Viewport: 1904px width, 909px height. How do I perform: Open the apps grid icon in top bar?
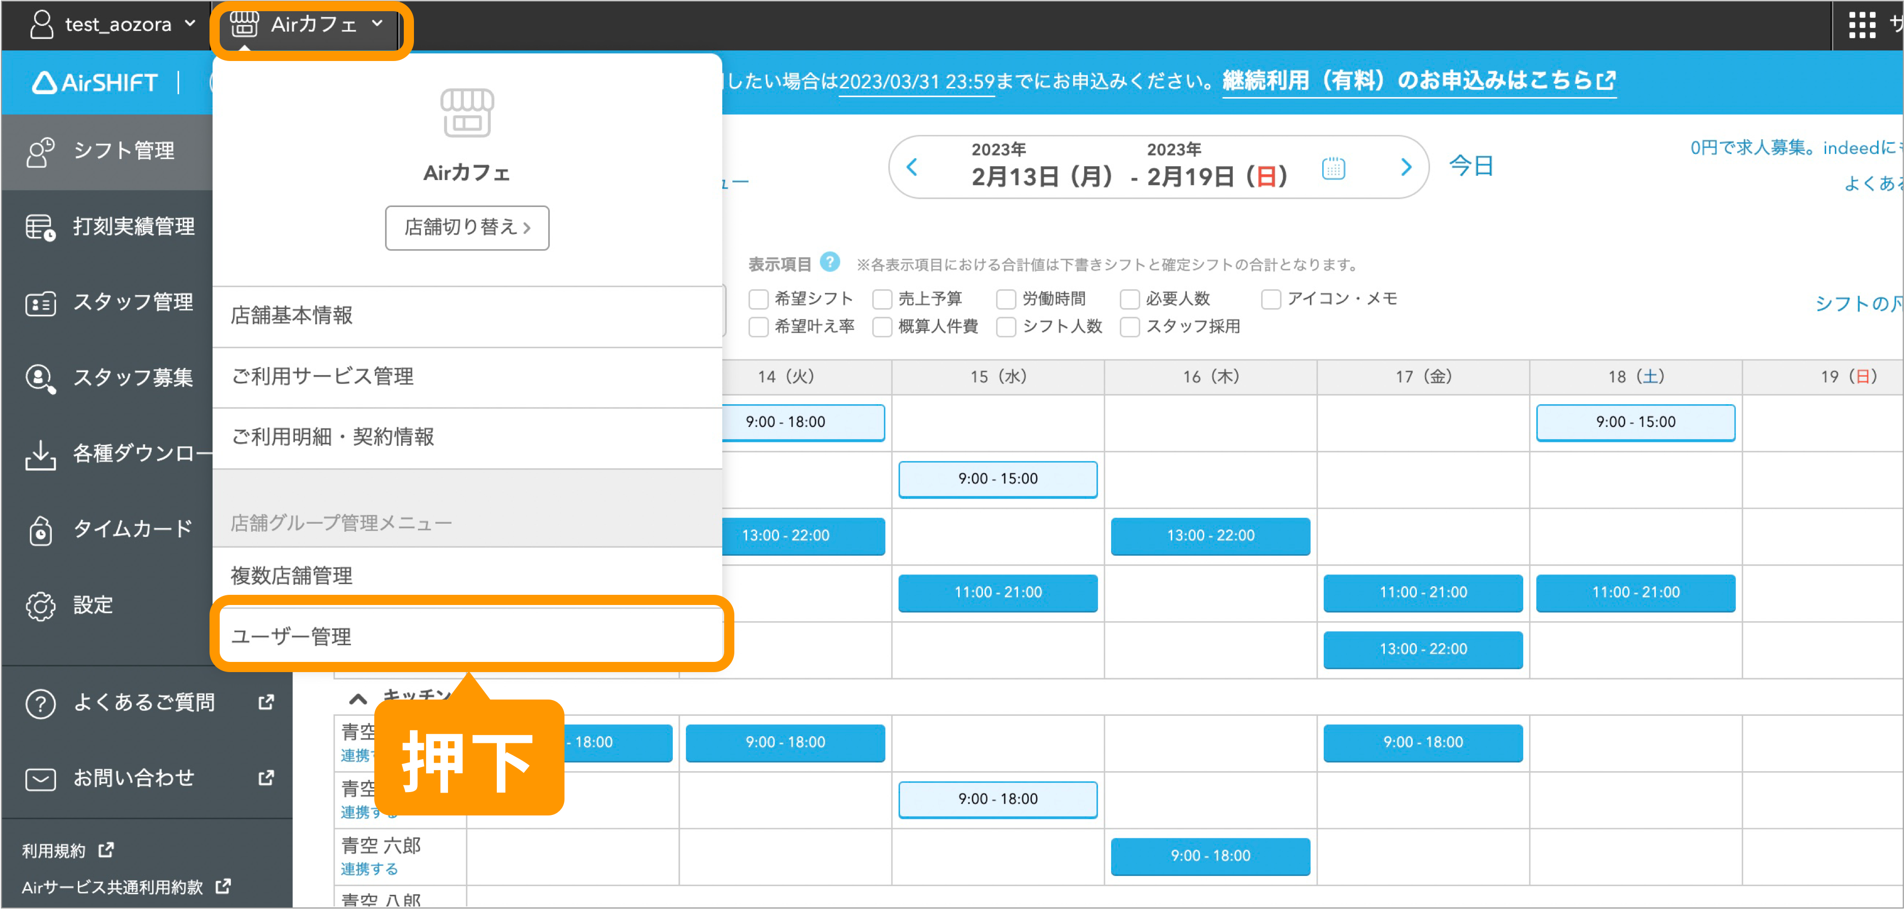(x=1862, y=25)
